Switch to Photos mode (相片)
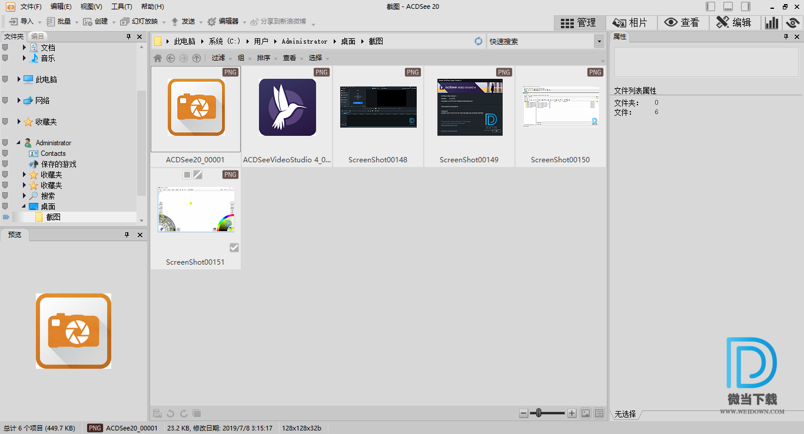The height and width of the screenshot is (434, 804). pyautogui.click(x=631, y=22)
